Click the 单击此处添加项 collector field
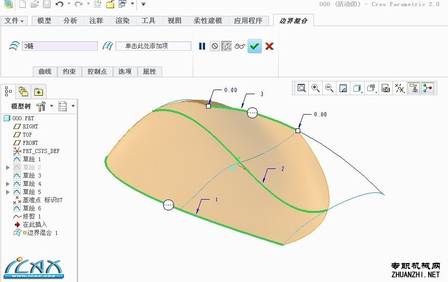The width and height of the screenshot is (448, 282). pyautogui.click(x=153, y=46)
